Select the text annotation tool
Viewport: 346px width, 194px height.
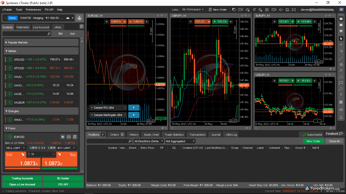341,95
